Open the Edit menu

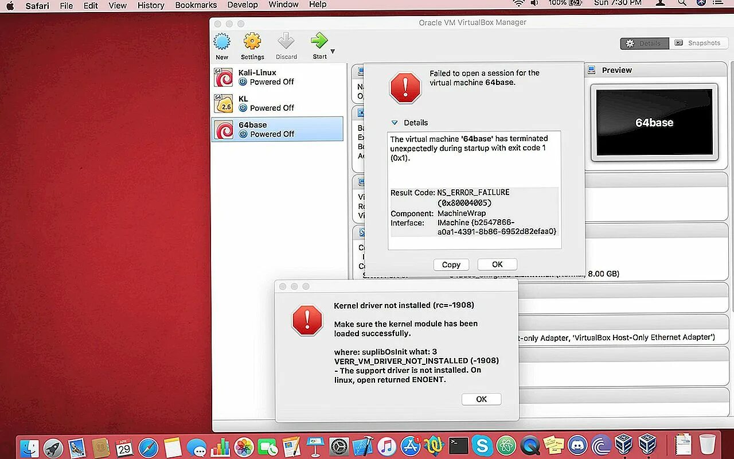(x=91, y=5)
